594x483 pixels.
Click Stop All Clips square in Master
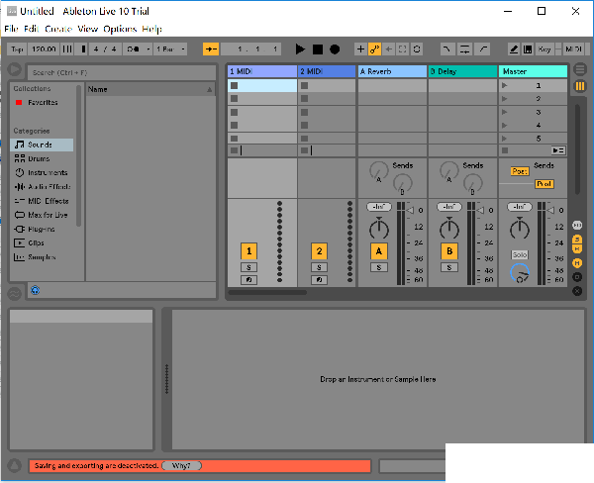click(505, 150)
